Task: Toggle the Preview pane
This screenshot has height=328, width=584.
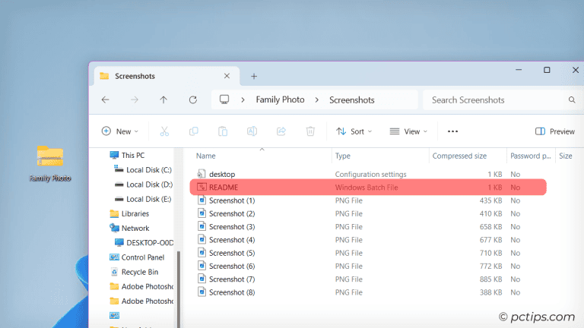Action: (x=555, y=131)
